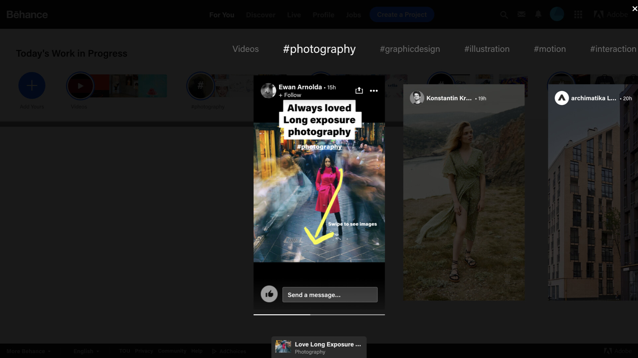Click the Create a Project button
Screen dimensions: 638x358
(401, 15)
